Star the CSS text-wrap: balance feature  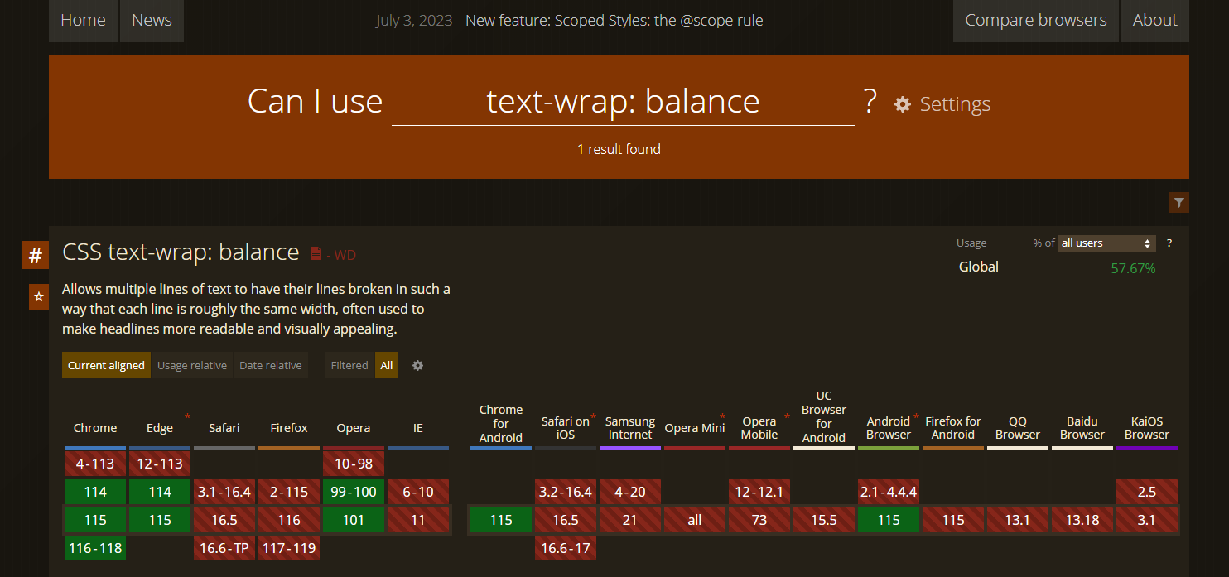[x=38, y=296]
